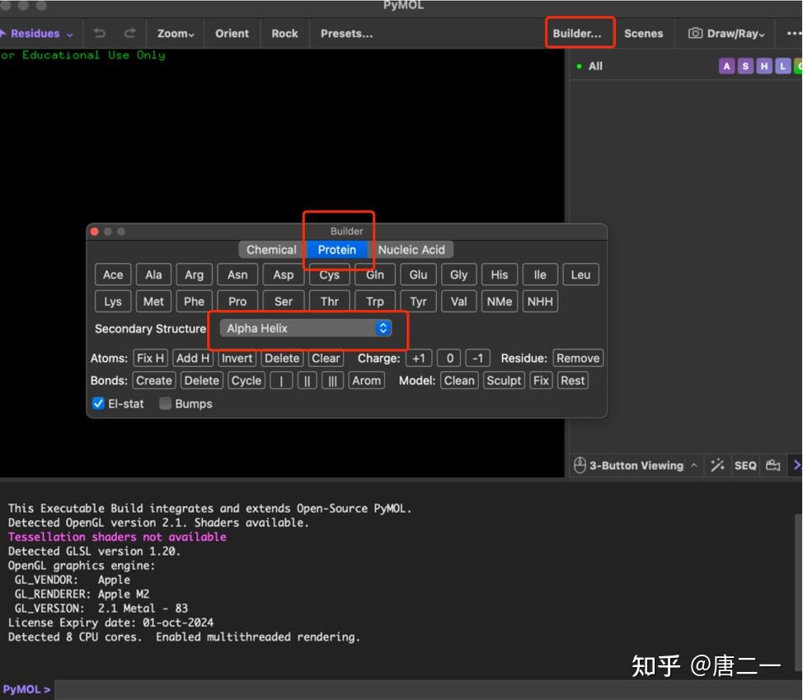This screenshot has width=803, height=700.
Task: Click the Remove residue button
Action: click(x=578, y=358)
